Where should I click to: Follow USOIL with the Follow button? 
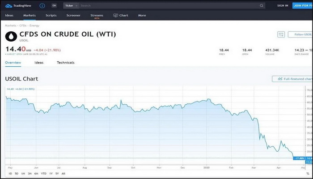[x=300, y=34]
